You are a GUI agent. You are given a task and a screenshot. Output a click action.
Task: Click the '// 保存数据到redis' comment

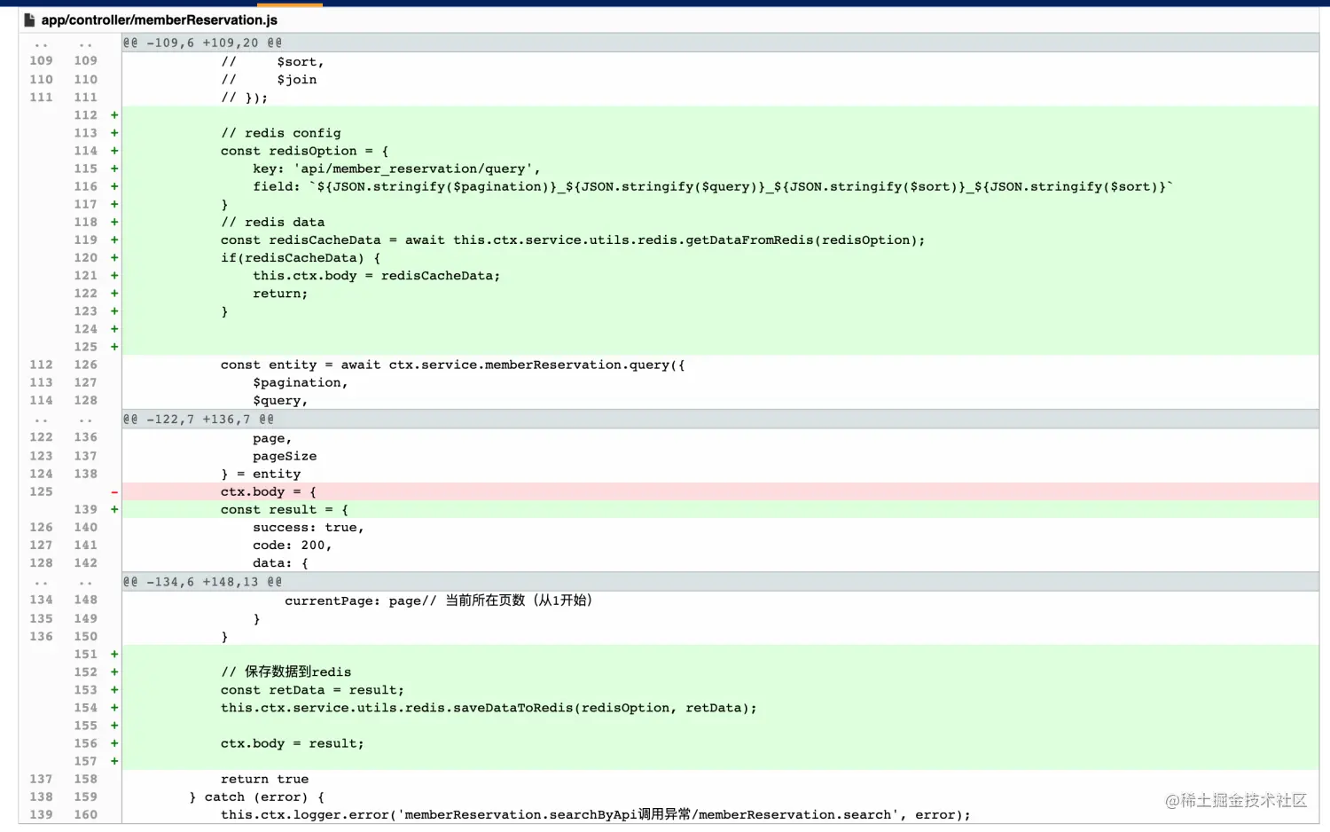[286, 671]
